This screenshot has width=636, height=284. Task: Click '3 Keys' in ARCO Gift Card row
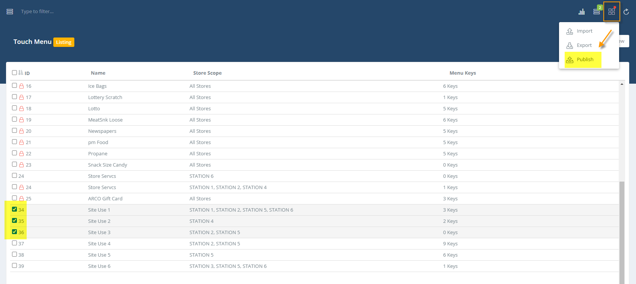pos(450,199)
